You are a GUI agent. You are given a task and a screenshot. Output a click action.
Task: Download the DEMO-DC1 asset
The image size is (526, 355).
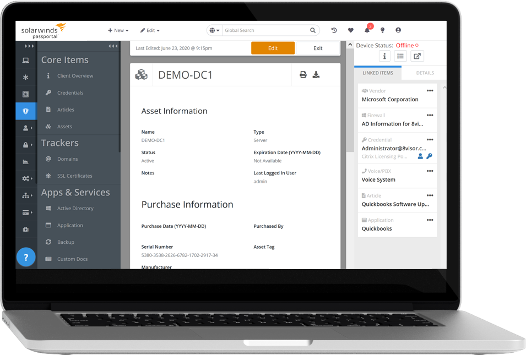pos(316,74)
